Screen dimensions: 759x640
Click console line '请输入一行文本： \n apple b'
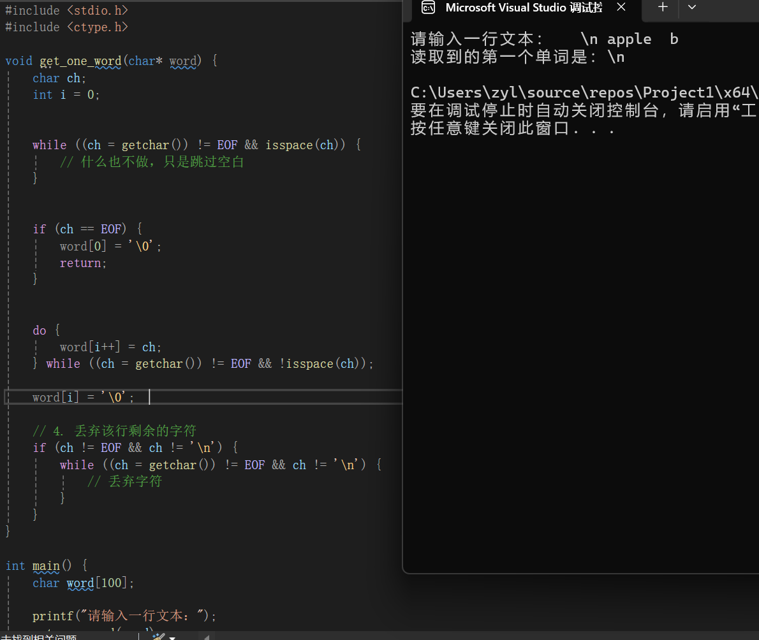coord(545,39)
